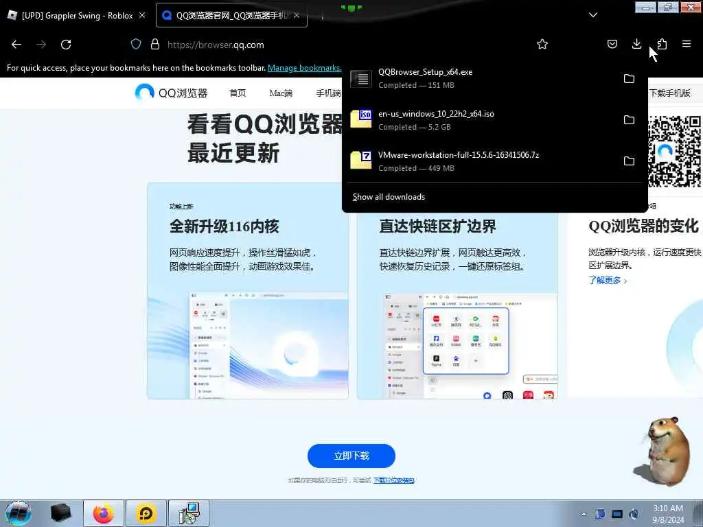
Task: Open the yellow LDPlayer taskbar icon
Action: 146,513
